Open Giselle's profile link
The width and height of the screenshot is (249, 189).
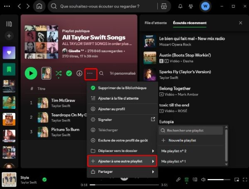click(76, 51)
